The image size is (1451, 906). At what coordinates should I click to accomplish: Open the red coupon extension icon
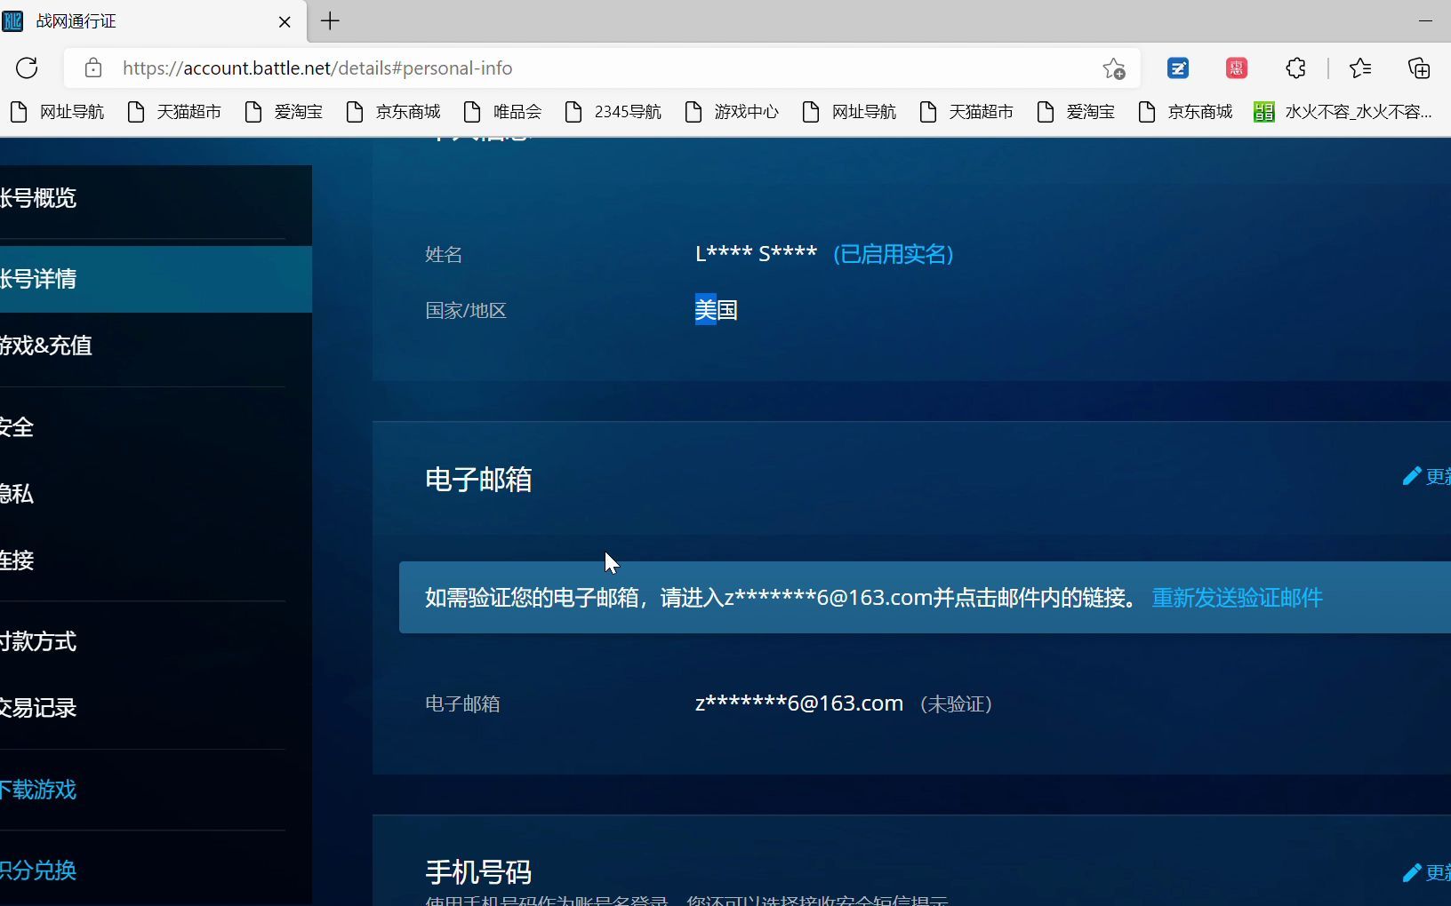tap(1237, 68)
